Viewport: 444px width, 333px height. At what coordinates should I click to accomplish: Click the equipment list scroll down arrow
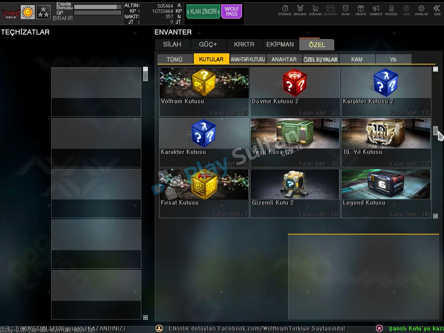click(146, 317)
